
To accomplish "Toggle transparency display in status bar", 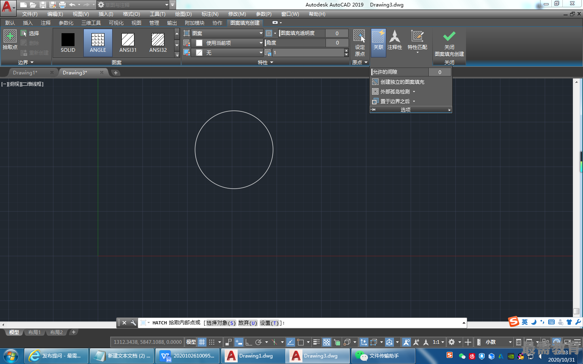I will pos(327,342).
